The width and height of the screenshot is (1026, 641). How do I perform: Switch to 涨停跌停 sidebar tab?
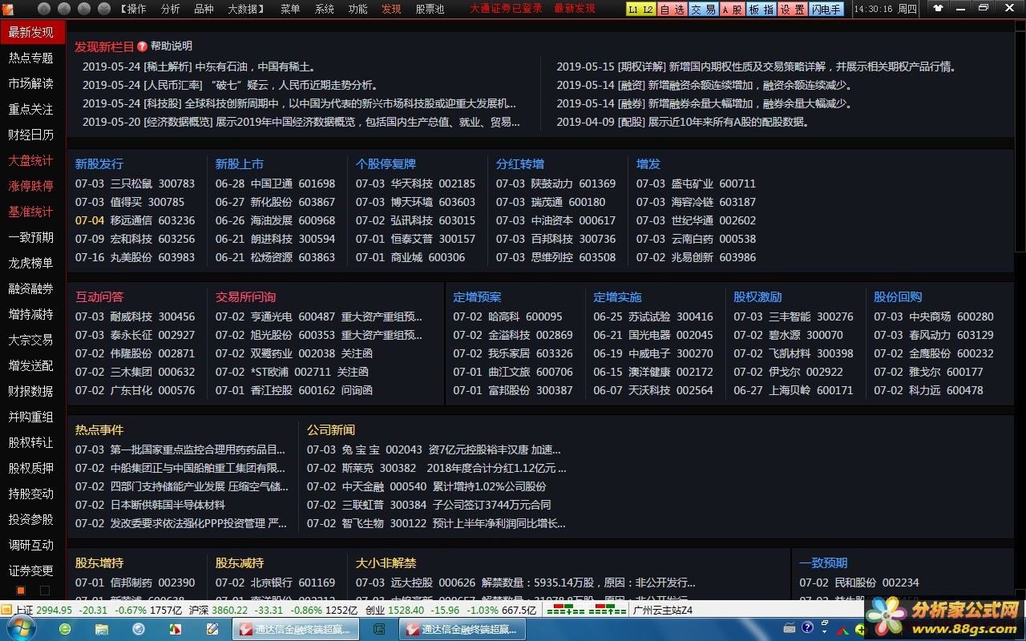pos(31,186)
